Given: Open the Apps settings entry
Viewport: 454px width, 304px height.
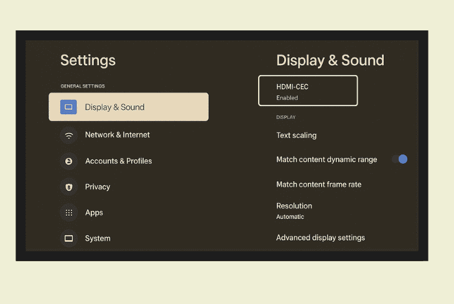Looking at the screenshot, I should 94,213.
